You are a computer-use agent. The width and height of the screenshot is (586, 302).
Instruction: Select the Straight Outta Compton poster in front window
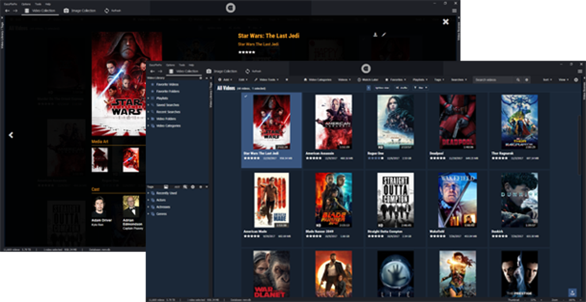point(395,200)
